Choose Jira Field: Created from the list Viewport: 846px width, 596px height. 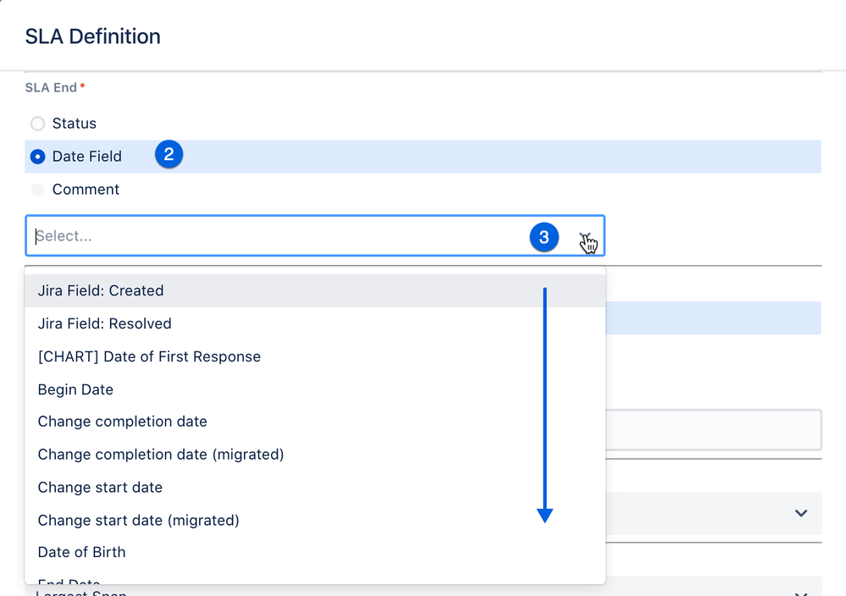pyautogui.click(x=101, y=290)
